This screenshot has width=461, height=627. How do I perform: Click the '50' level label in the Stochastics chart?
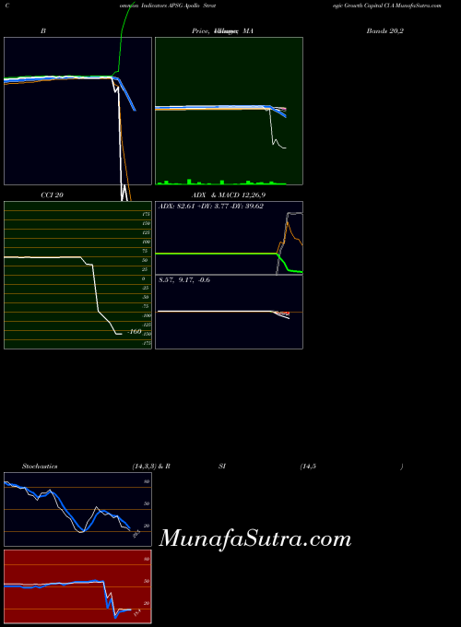click(x=147, y=503)
